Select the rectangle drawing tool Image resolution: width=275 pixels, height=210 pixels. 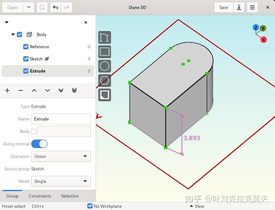[104, 52]
